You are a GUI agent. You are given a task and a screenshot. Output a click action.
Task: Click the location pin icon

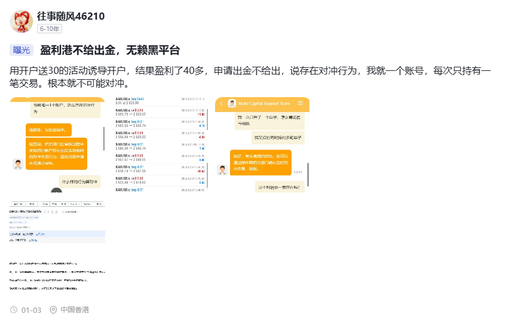pos(53,310)
